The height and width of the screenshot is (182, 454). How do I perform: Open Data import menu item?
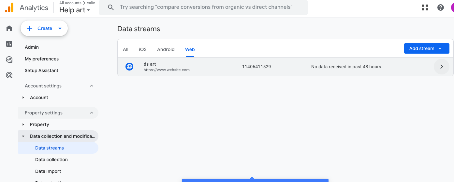click(48, 171)
